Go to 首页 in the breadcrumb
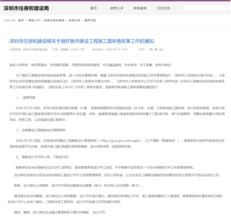The image size is (231, 217). [x=21, y=20]
